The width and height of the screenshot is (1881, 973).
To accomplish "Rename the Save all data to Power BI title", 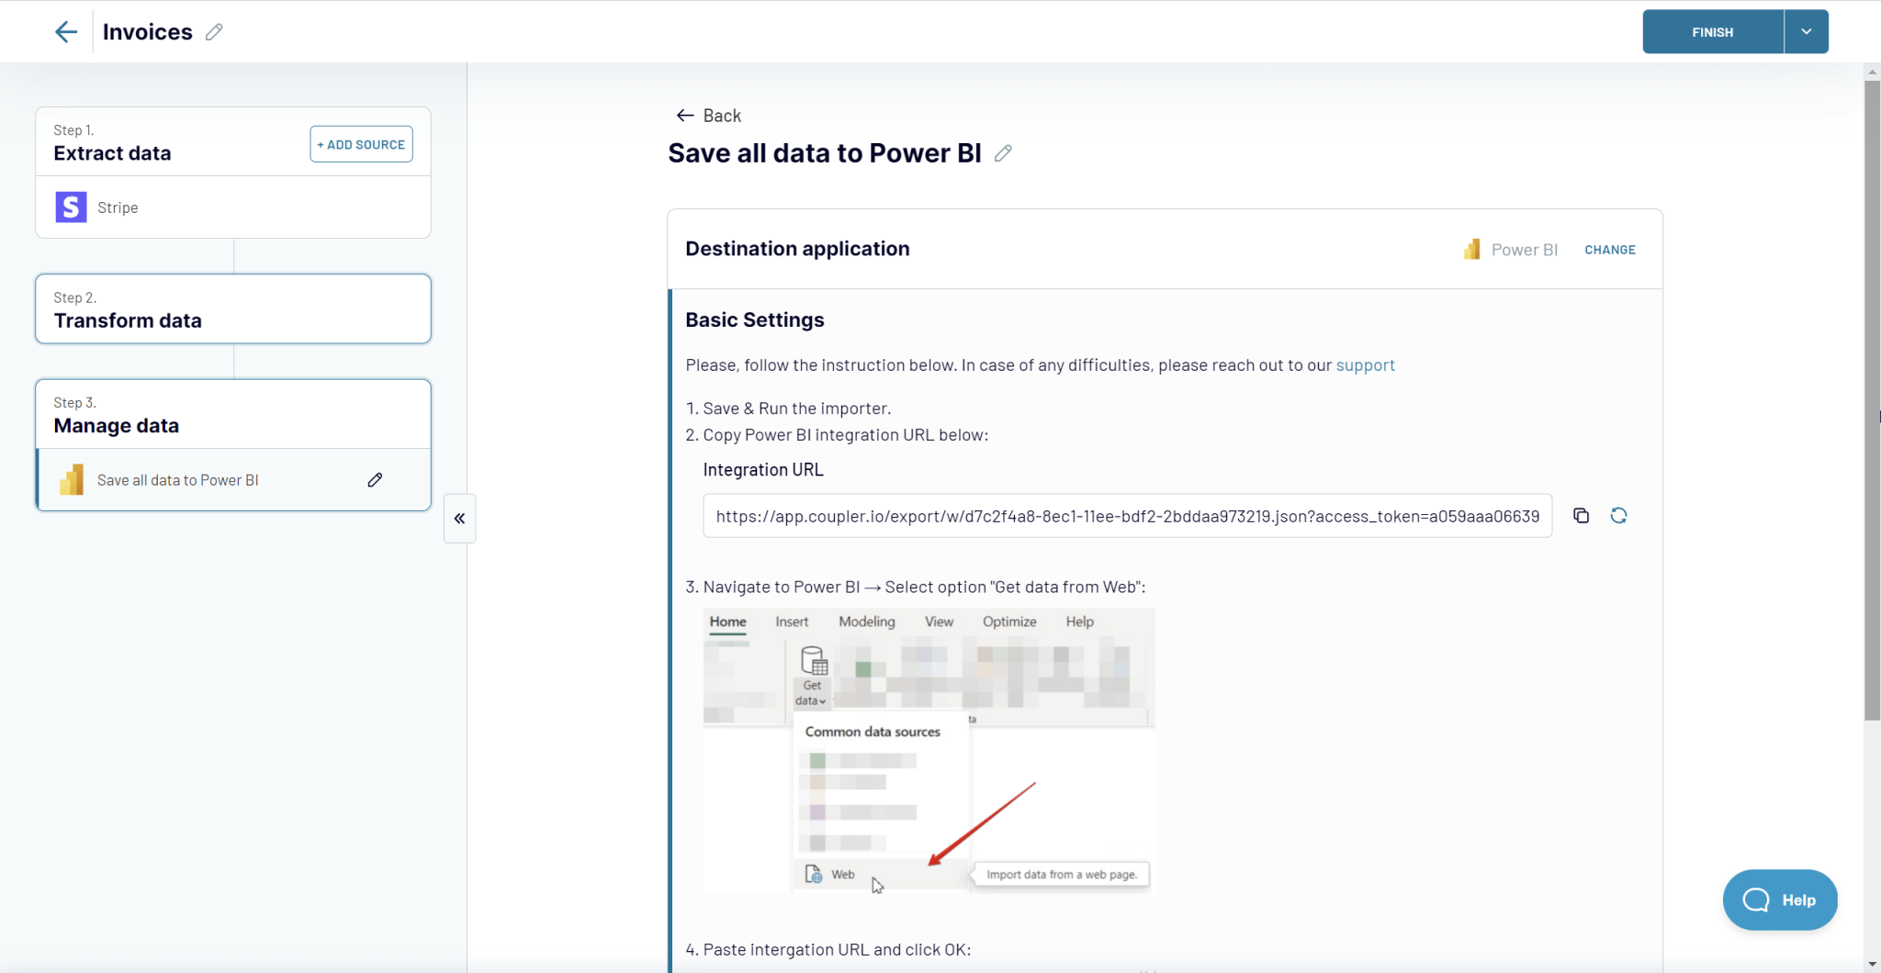I will (1003, 153).
